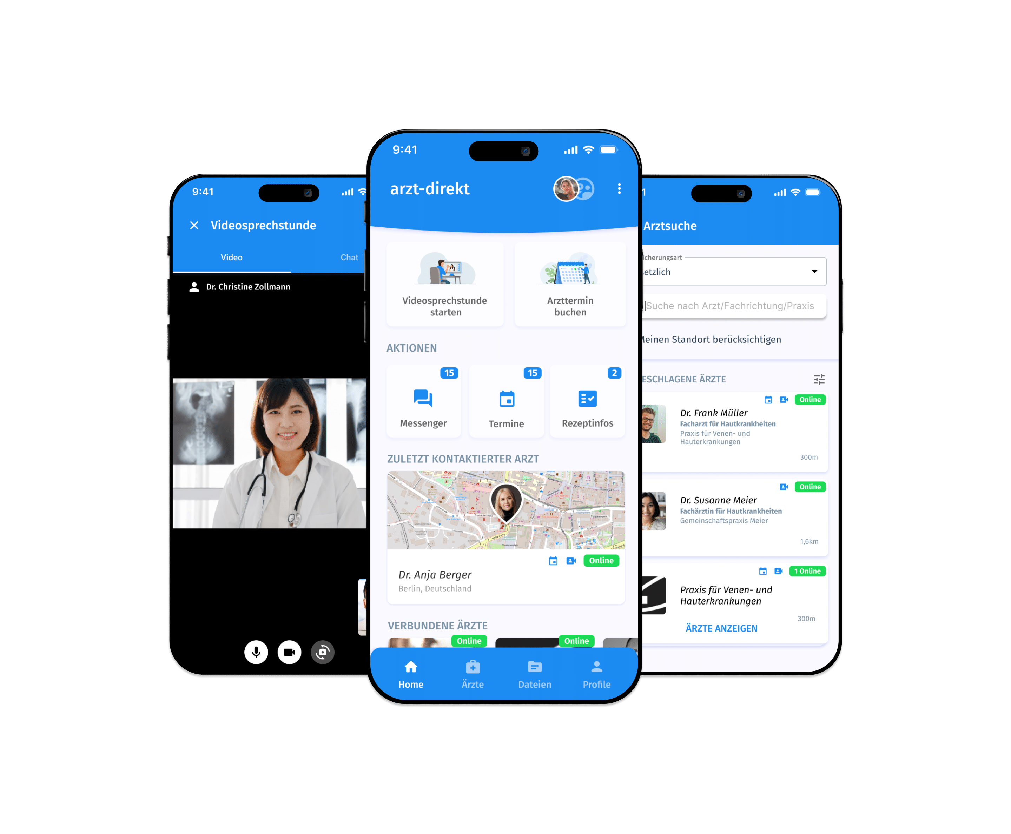Tap the Rezeptinfos icon with badge 2

(x=588, y=401)
